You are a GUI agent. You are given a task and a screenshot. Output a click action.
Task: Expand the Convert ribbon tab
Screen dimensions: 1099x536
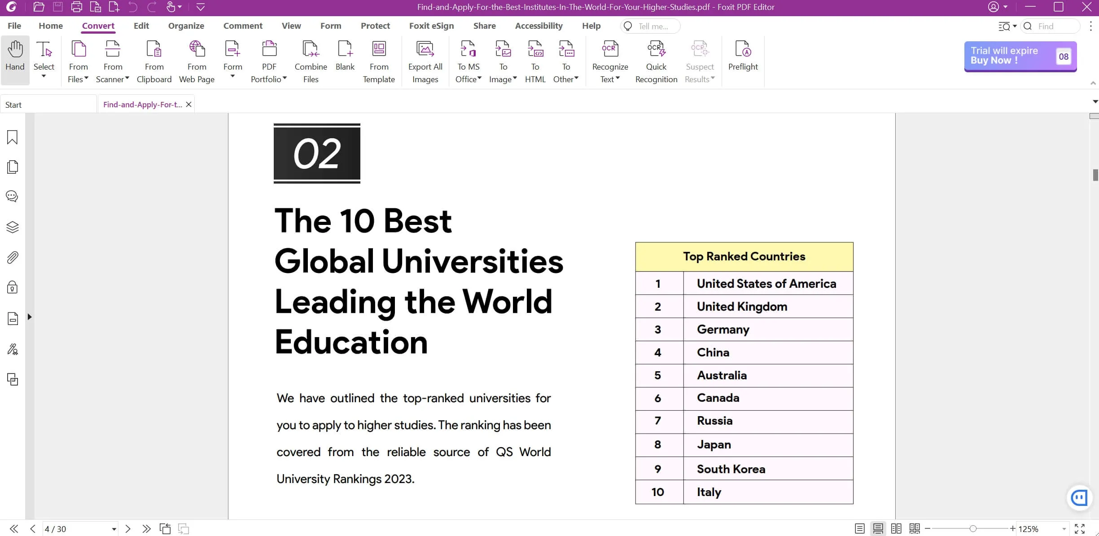[x=97, y=26]
